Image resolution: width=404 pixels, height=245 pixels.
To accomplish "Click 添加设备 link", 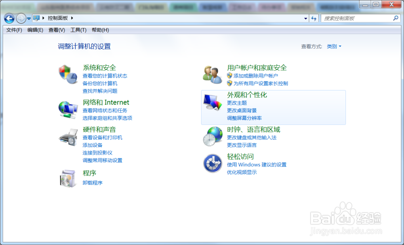I will point(93,145).
